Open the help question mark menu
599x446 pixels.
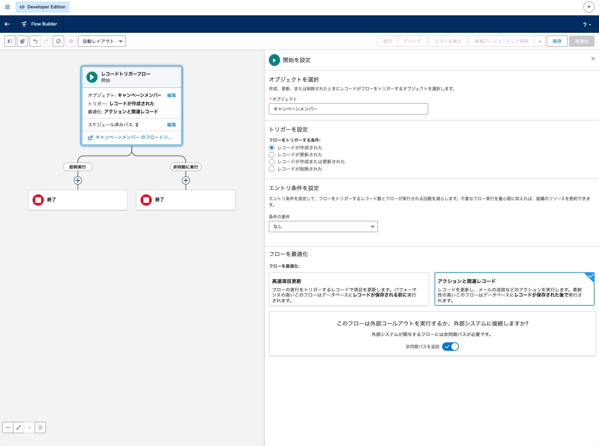click(587, 25)
